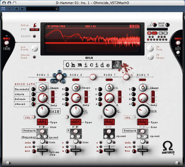Click the Setup wrench icon
The height and width of the screenshot is (167, 185).
coord(35,25)
